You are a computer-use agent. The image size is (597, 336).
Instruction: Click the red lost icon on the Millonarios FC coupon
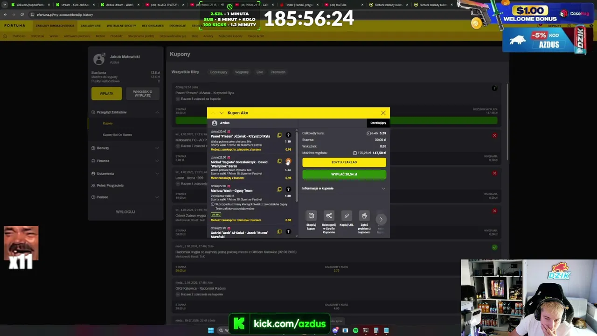point(494,136)
